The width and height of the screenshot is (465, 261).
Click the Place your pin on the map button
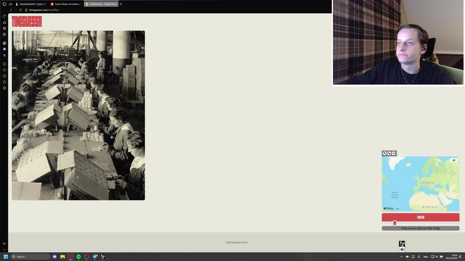421,228
